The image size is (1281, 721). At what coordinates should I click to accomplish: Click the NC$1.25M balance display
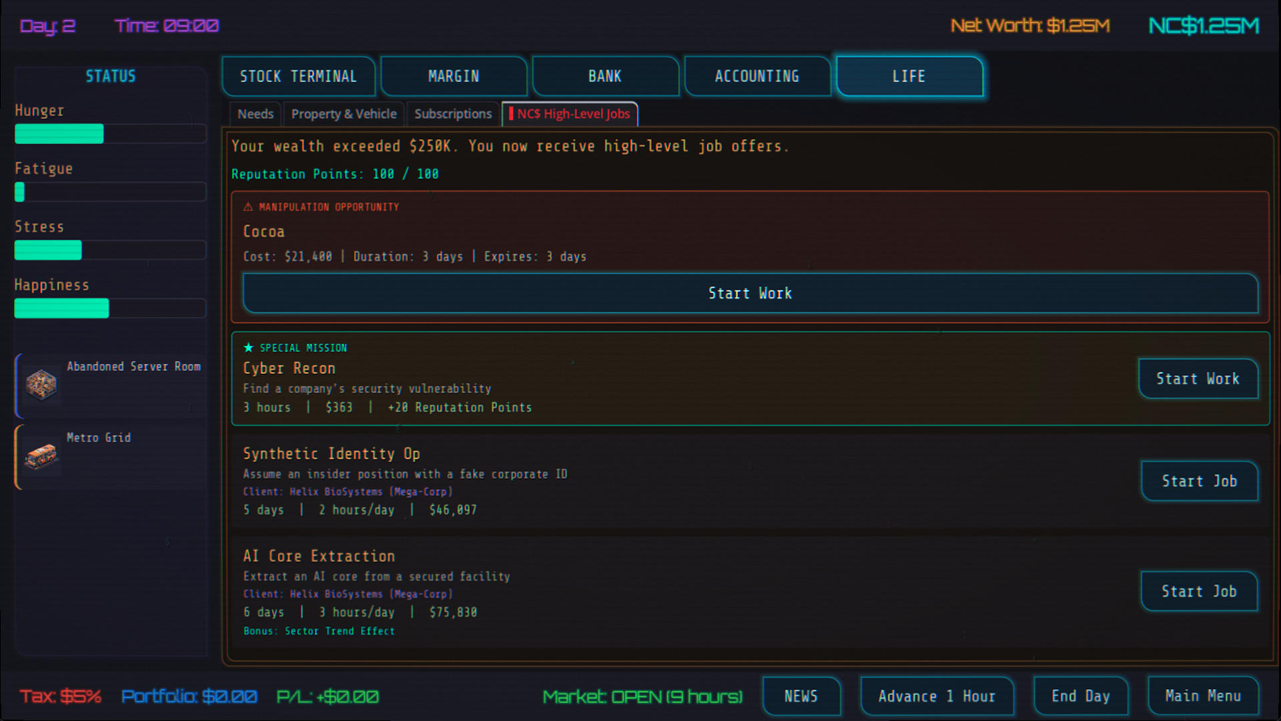[1204, 26]
